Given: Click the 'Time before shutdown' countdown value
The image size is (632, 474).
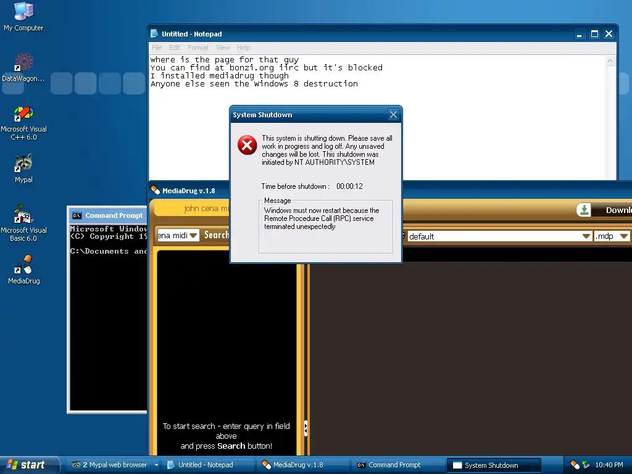Looking at the screenshot, I should coord(349,186).
